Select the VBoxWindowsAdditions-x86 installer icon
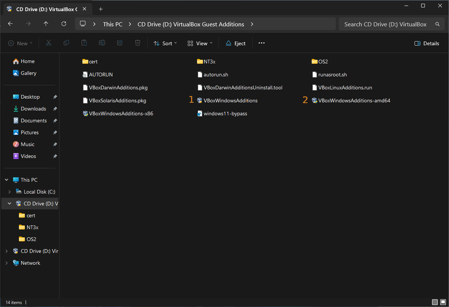 coord(85,113)
